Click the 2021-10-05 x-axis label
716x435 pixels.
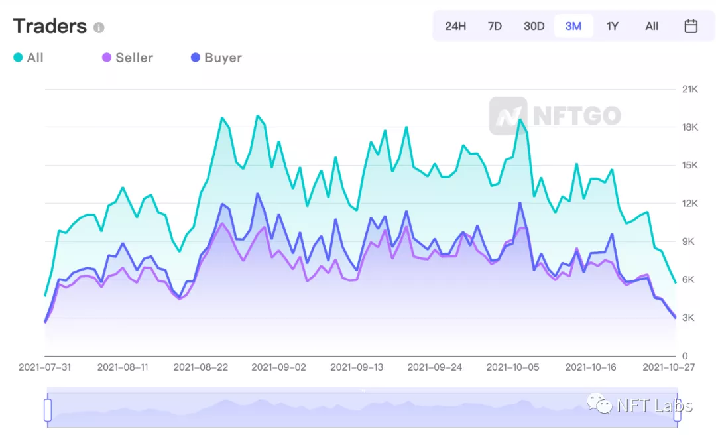coord(512,367)
